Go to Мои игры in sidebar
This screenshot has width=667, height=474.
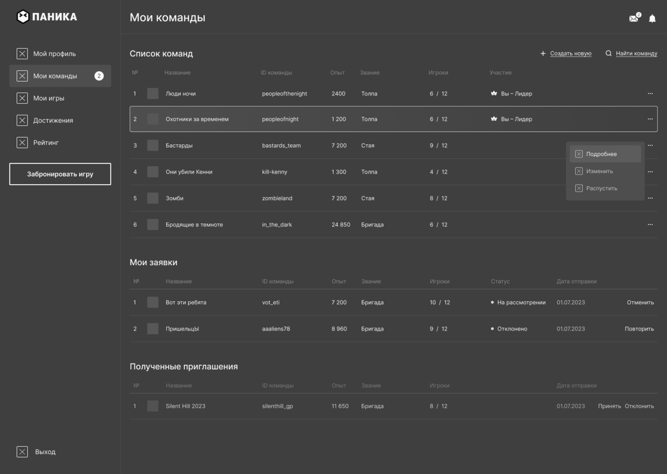point(49,98)
